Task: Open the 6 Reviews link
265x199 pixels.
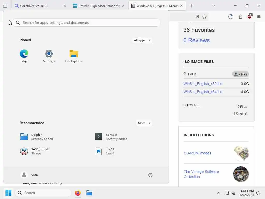Action: tap(196, 40)
